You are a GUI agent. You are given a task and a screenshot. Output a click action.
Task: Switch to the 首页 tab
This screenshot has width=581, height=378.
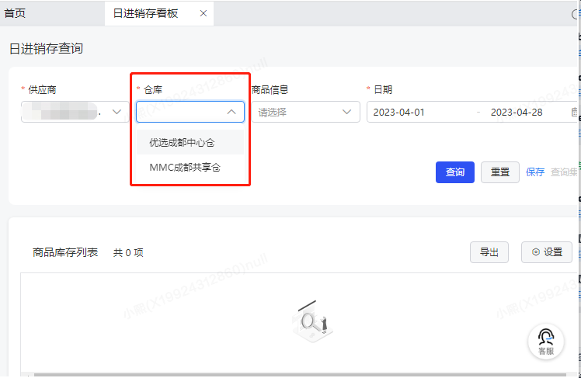pos(15,13)
